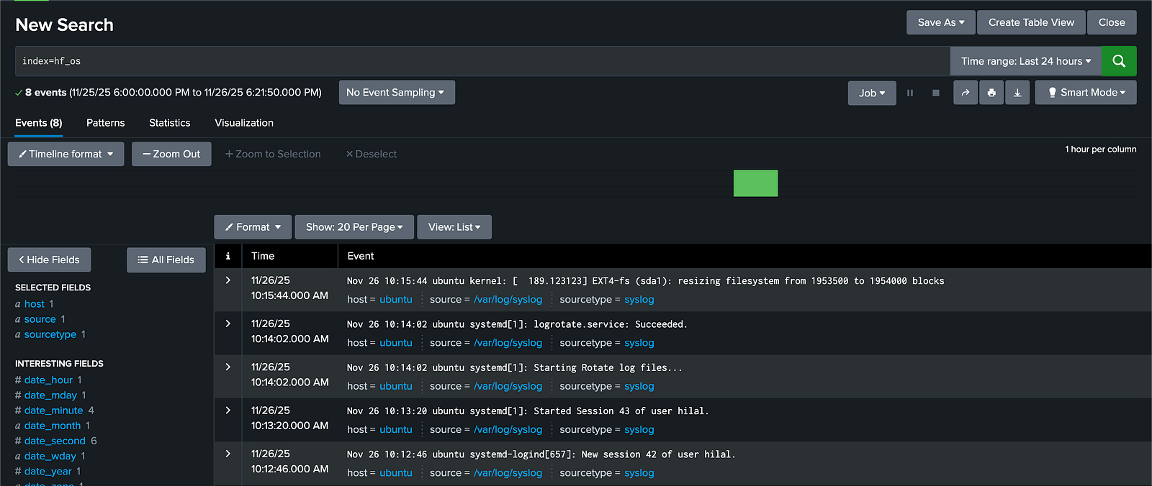The height and width of the screenshot is (486, 1152).
Task: Open the No Event Sampling dropdown
Action: pyautogui.click(x=396, y=93)
